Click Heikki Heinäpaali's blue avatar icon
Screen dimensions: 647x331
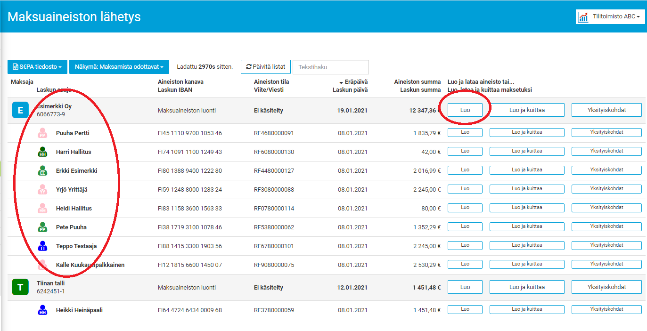pyautogui.click(x=42, y=310)
